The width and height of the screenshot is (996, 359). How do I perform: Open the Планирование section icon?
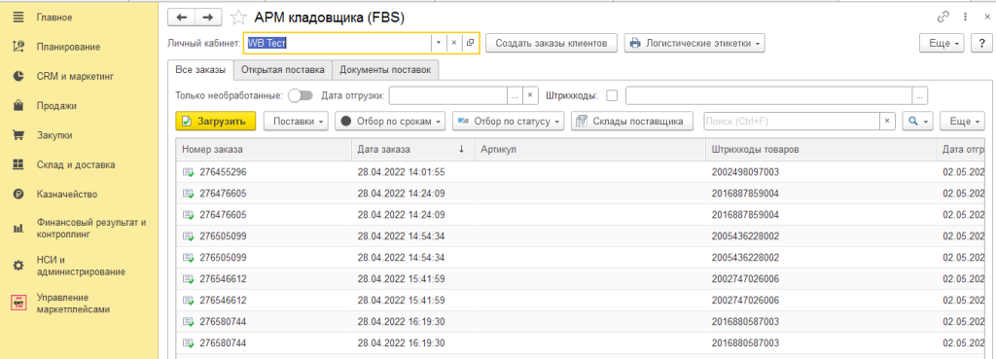pyautogui.click(x=18, y=47)
